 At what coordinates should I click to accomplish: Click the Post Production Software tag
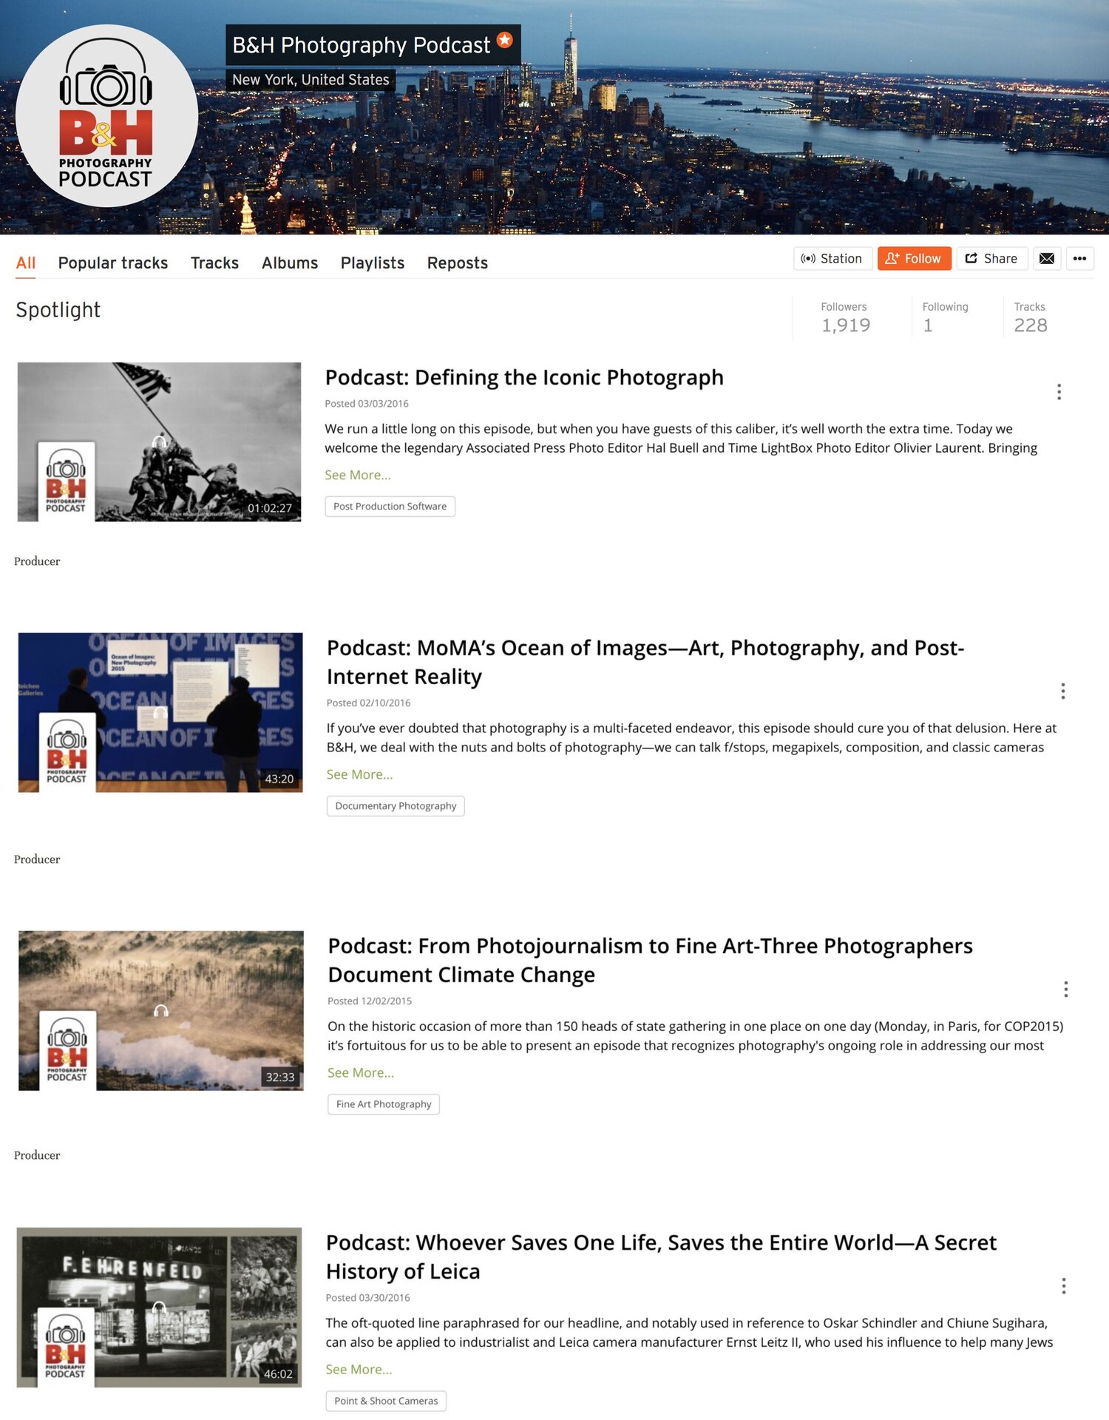[x=390, y=507]
